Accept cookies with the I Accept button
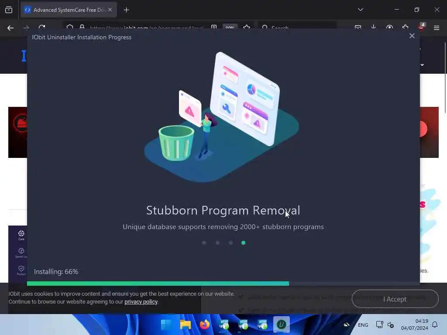The image size is (447, 335). [x=395, y=299]
